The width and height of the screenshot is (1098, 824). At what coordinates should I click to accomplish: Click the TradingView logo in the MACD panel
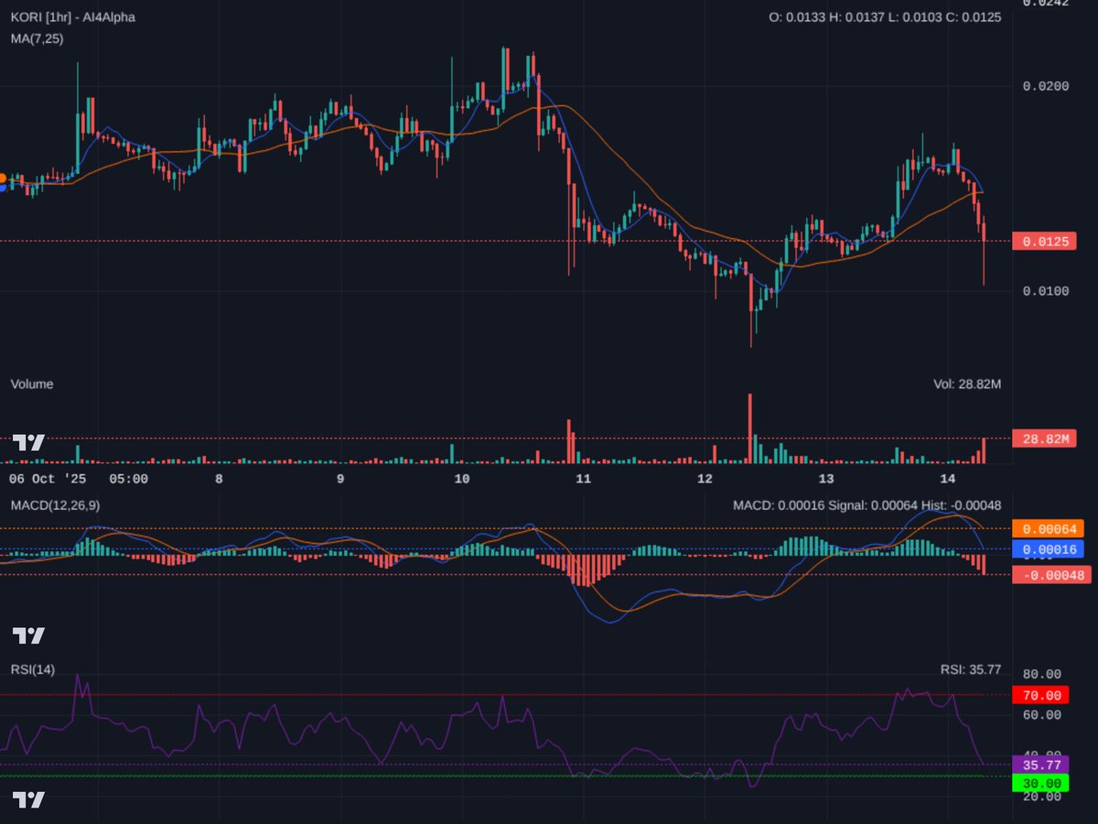tap(27, 634)
